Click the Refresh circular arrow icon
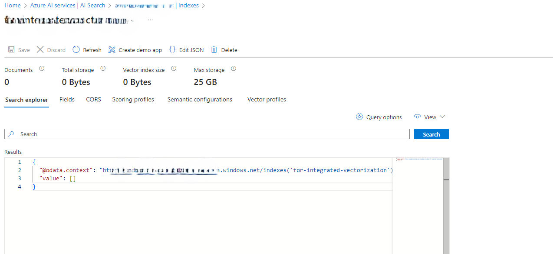Screen dimensions: 553x254 pos(76,49)
